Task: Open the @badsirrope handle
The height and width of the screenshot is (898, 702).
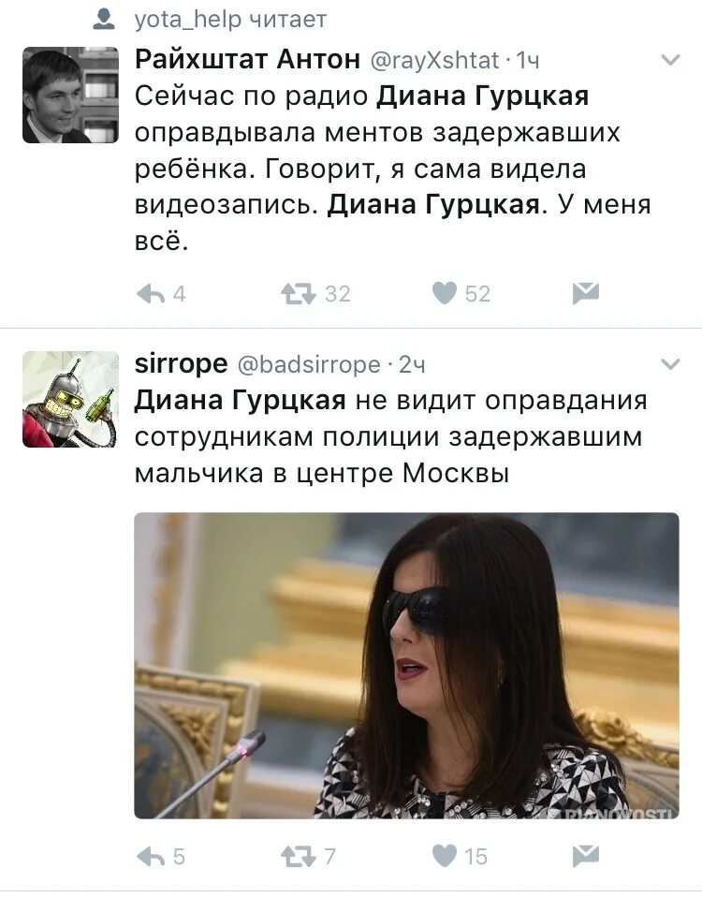Action: coord(309,364)
